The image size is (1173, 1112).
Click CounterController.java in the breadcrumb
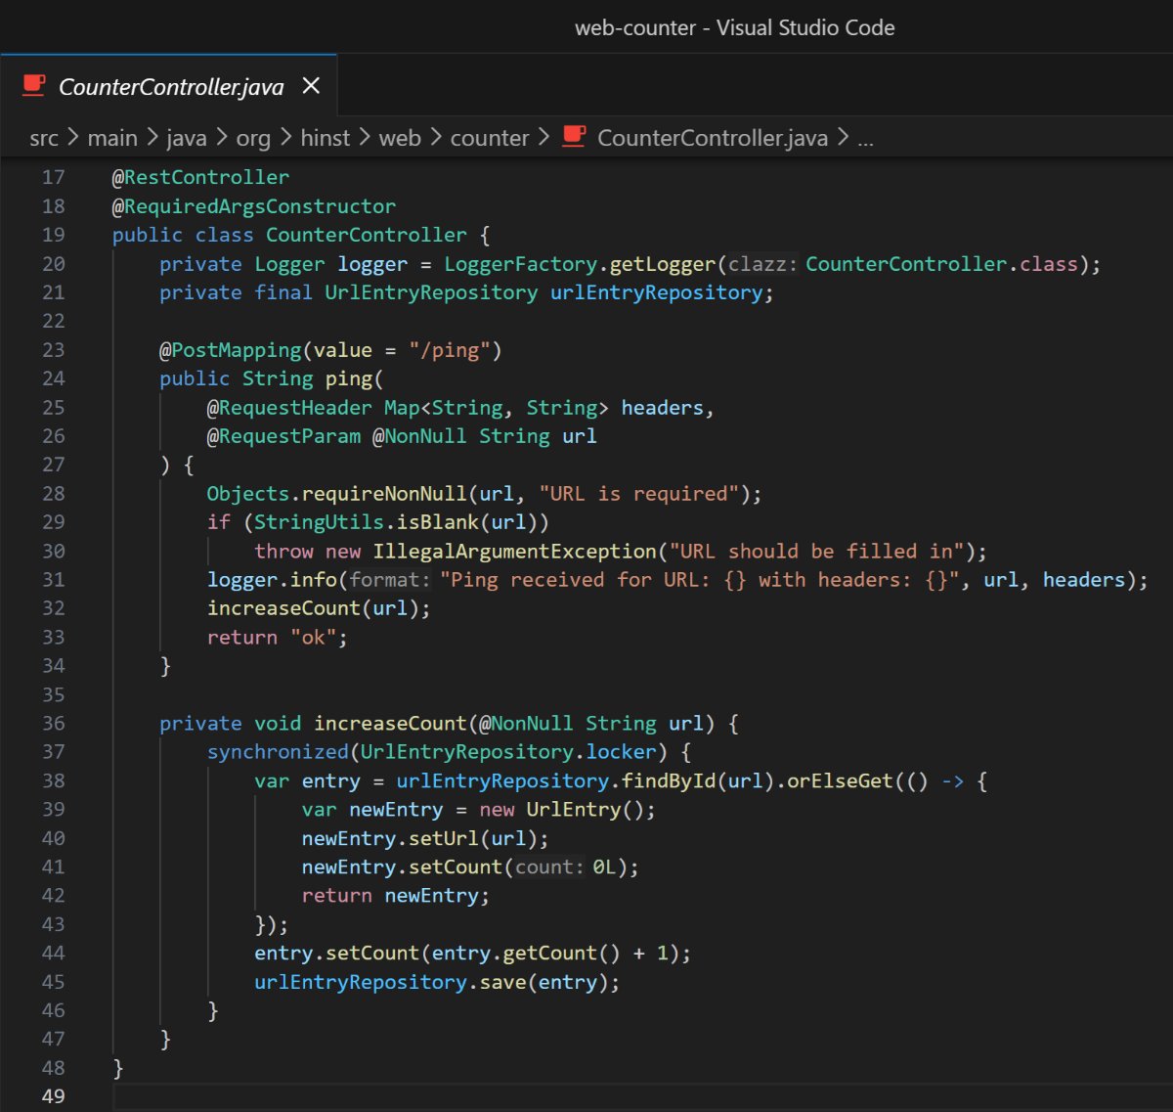pos(712,138)
